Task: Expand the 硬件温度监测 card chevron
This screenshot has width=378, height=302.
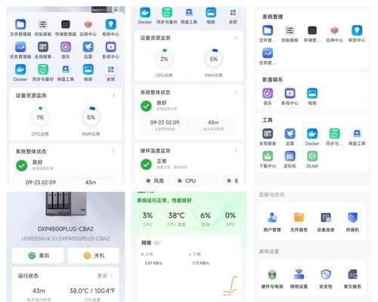Action: click(236, 150)
